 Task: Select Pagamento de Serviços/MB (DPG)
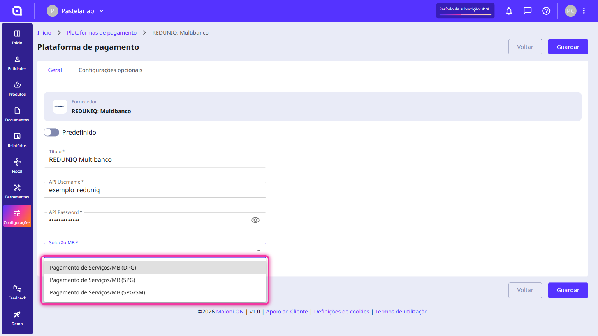pyautogui.click(x=155, y=268)
